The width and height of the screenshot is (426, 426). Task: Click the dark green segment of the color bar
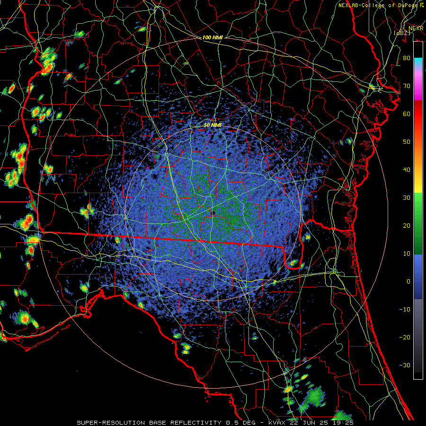[418, 242]
